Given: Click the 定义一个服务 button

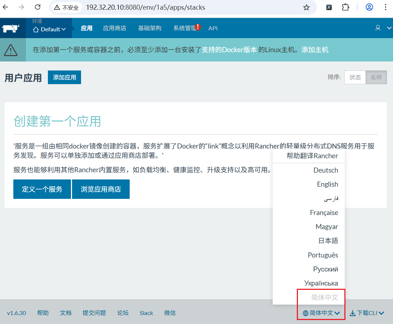Looking at the screenshot, I should click(42, 189).
